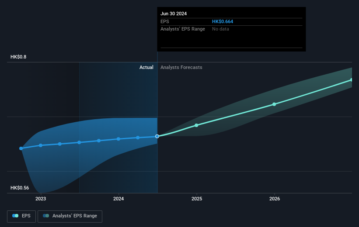Toggle the EPS legend button
Screen dimensions: 359x227
(21, 216)
